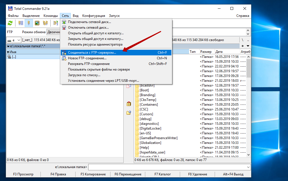Viewport: 288px width, 181px height.
Task: Click F8 Удаление button
Action: 198,174
